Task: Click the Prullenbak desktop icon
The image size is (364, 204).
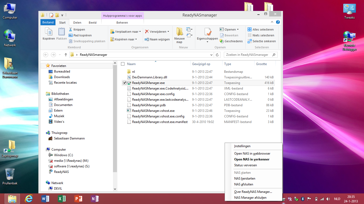Action: coord(10,177)
